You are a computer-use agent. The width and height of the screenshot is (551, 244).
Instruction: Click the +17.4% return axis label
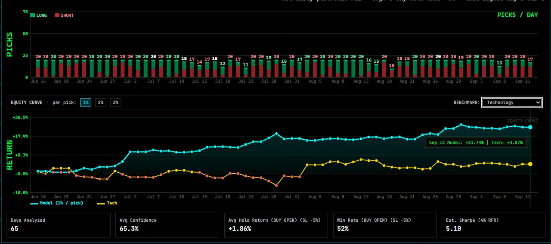tap(20, 136)
